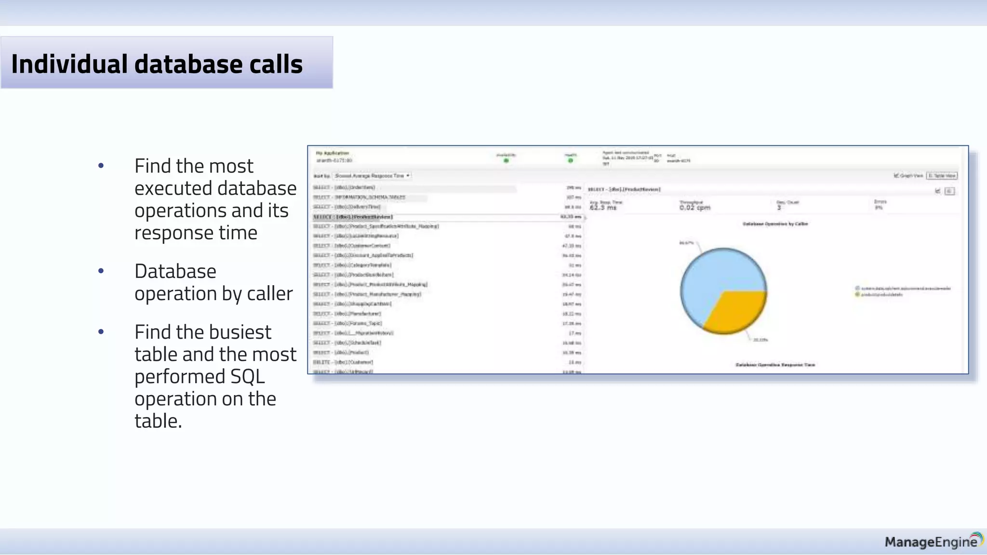The width and height of the screenshot is (987, 555).
Task: Open the Sort by Slowest Average Response Time dropdown
Action: click(373, 176)
